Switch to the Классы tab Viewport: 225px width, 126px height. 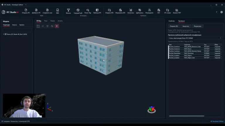[14, 25]
